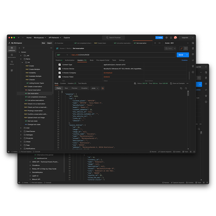Image resolution: width=216 pixels, height=216 pixels.
Task: Click the blue Invite button
Action: tap(159, 38)
